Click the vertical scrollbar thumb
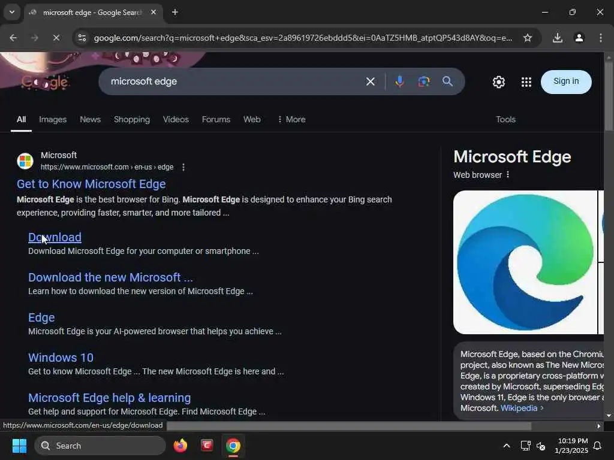This screenshot has width=614, height=460. click(x=609, y=96)
